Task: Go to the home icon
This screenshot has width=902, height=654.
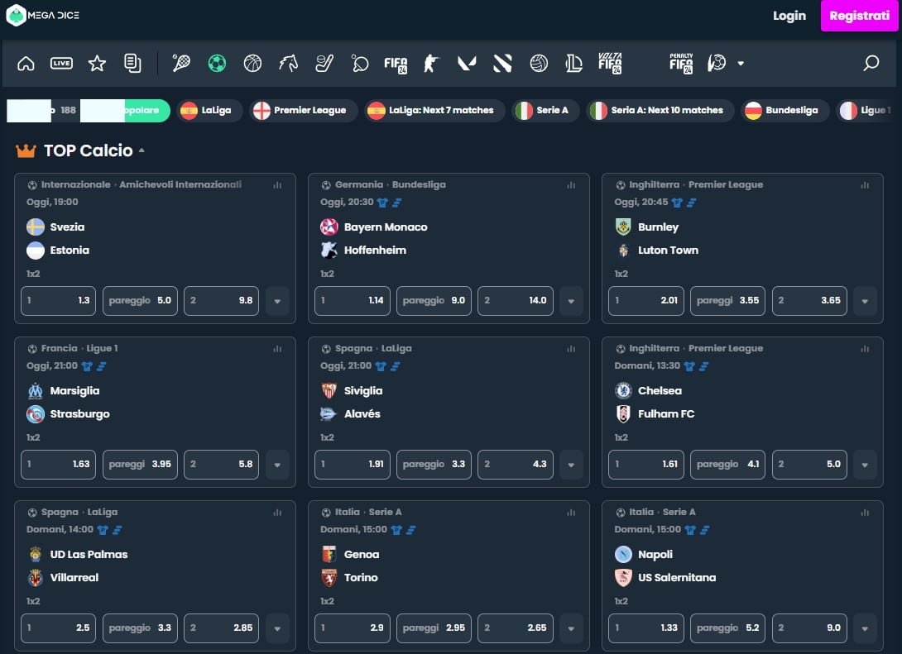Action: 26,63
